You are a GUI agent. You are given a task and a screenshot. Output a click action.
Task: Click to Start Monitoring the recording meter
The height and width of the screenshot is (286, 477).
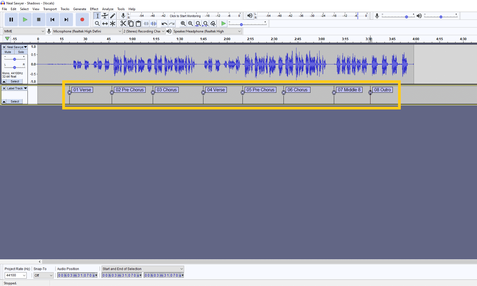click(185, 16)
